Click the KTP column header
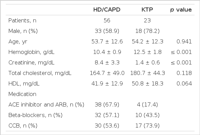The width and height of the screenshot is (200, 135). 147,10
